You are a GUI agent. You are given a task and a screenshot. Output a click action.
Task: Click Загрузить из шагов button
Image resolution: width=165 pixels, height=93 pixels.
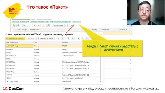45,38
